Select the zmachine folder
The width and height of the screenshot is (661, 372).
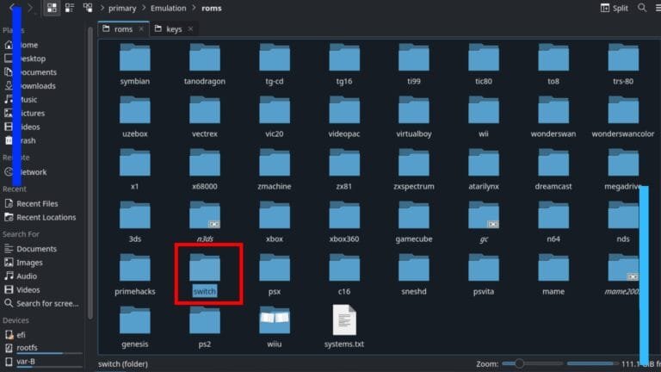[x=275, y=169]
